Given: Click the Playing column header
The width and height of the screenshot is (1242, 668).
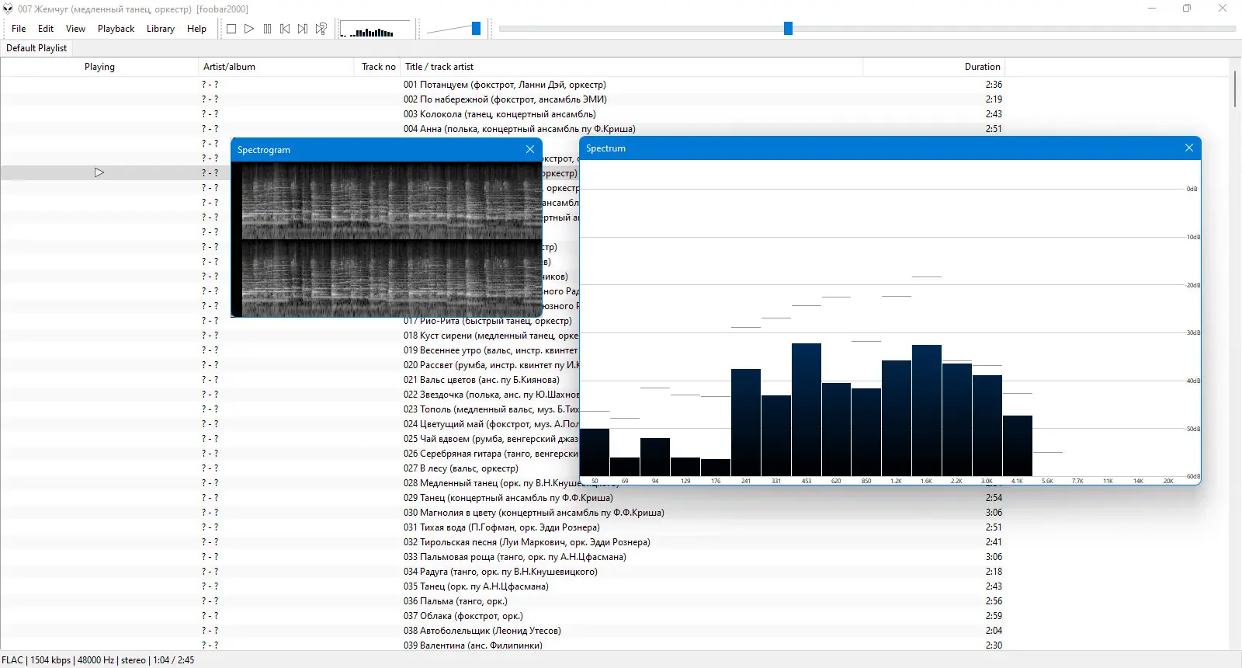Looking at the screenshot, I should 99,67.
